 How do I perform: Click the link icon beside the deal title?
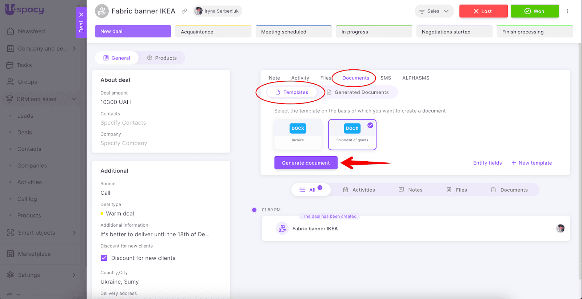[184, 11]
